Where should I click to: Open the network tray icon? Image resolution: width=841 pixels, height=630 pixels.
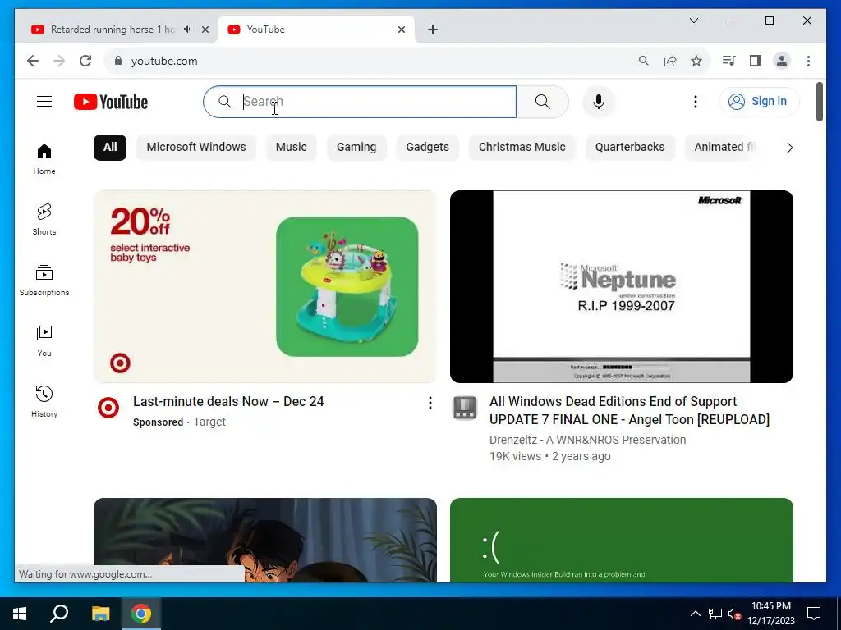(x=715, y=614)
